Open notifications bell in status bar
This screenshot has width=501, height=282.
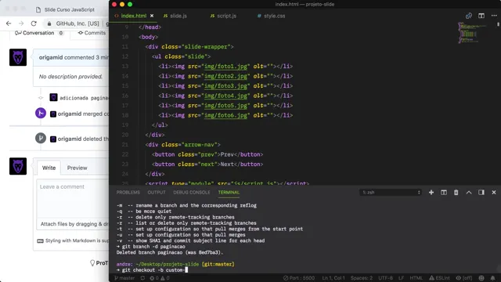point(492,278)
